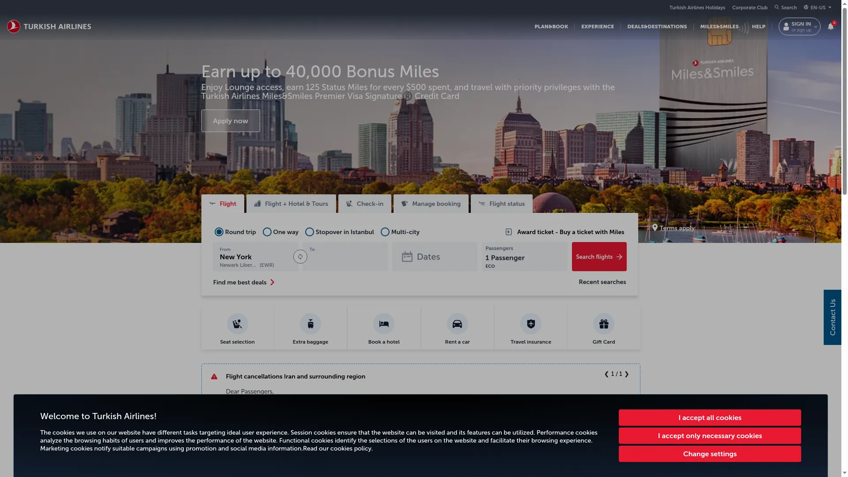This screenshot has width=848, height=477.
Task: Click Change settings for cookies
Action: point(710,454)
